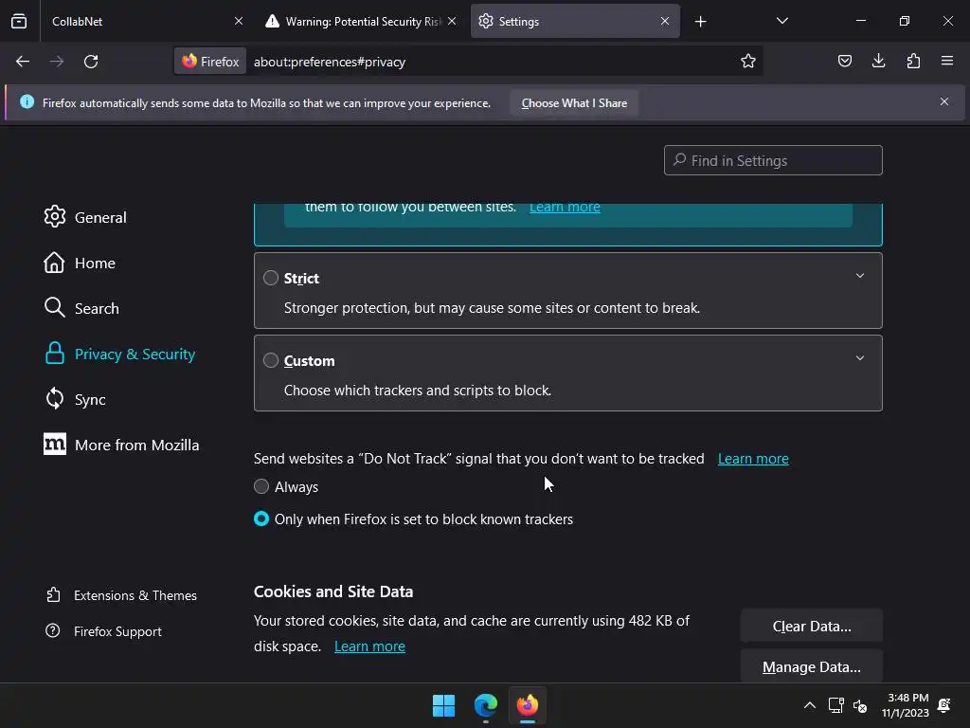Open Learn more about Do Not Track

pyautogui.click(x=753, y=459)
